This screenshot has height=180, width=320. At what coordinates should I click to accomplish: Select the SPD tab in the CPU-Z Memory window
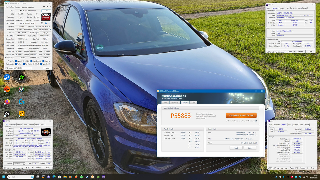coord(290,125)
